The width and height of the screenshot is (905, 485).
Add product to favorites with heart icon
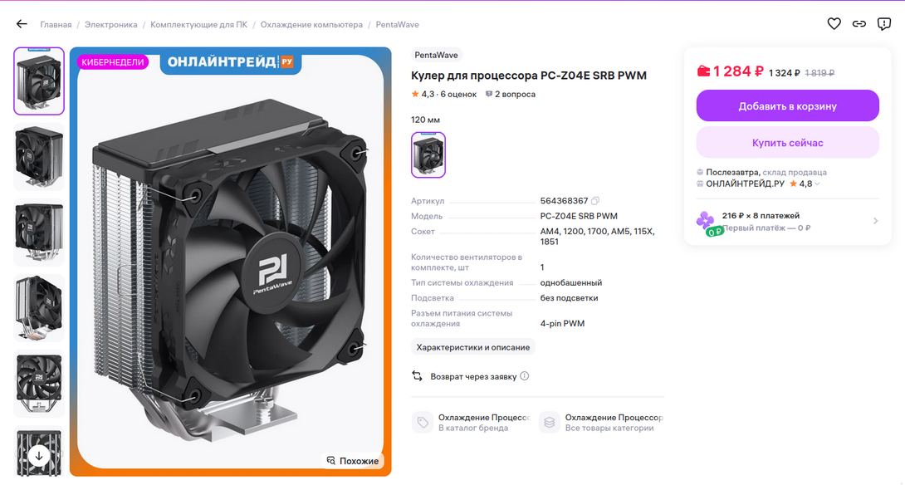click(834, 24)
